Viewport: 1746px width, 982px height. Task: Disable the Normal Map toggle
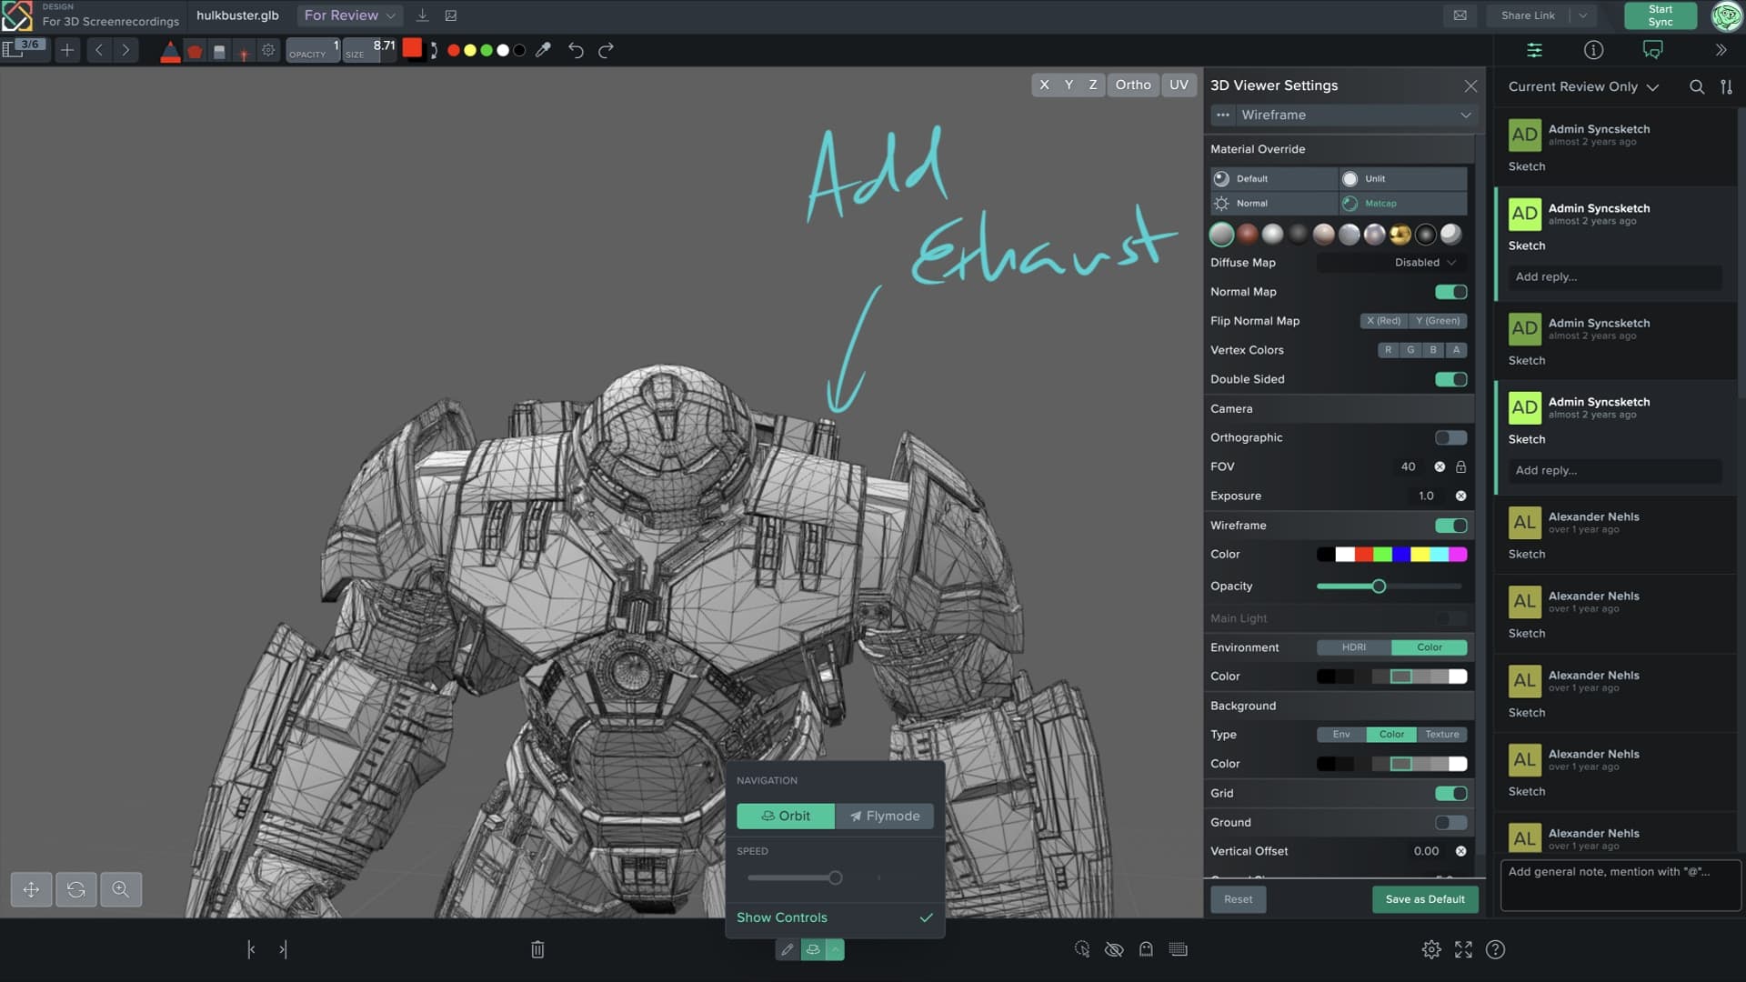pyautogui.click(x=1451, y=292)
